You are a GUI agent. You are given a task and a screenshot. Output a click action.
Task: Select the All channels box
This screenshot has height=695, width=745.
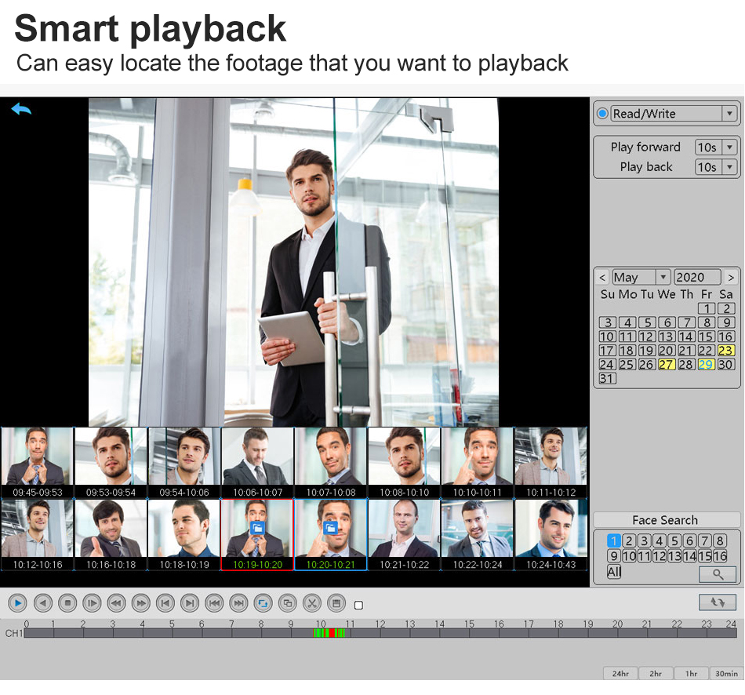[x=614, y=572]
